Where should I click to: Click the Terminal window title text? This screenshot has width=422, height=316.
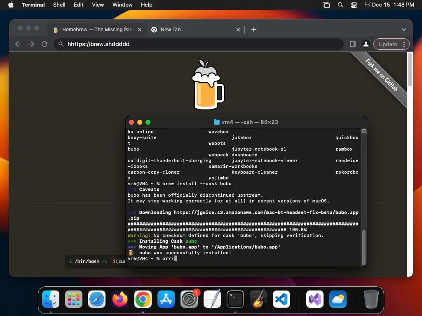point(250,122)
